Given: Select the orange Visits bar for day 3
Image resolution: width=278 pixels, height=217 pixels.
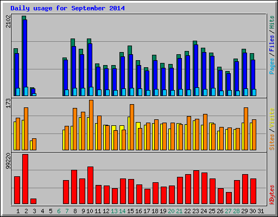Looking at the screenshot, I should [34, 144].
